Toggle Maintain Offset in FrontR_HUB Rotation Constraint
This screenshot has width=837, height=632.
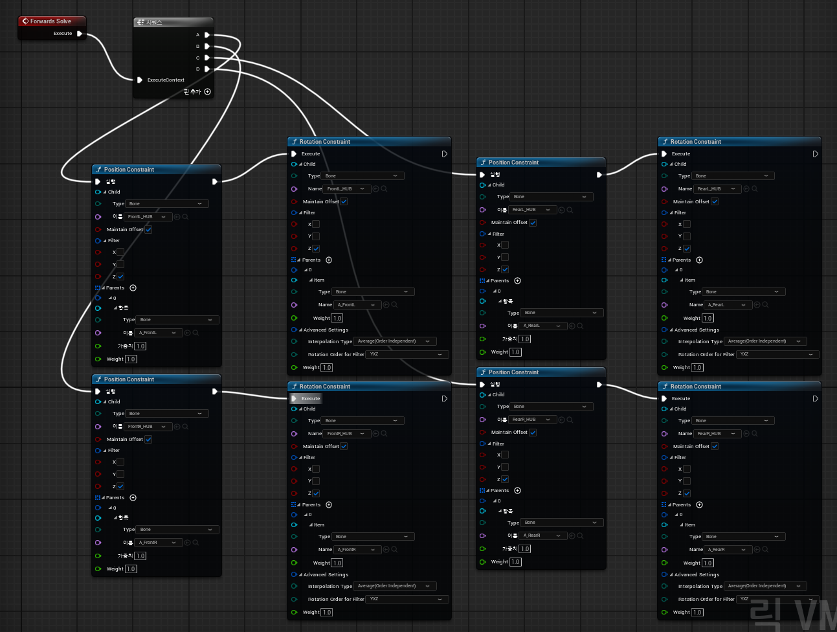344,446
